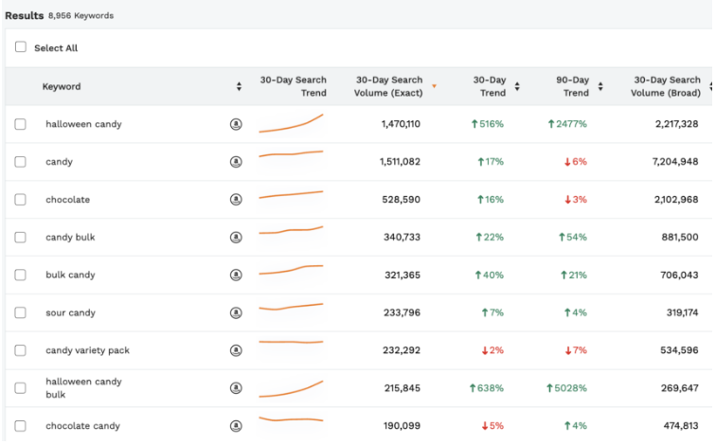Open Amazon icon for sour candy
Screen dimensions: 716x445
pyautogui.click(x=236, y=313)
